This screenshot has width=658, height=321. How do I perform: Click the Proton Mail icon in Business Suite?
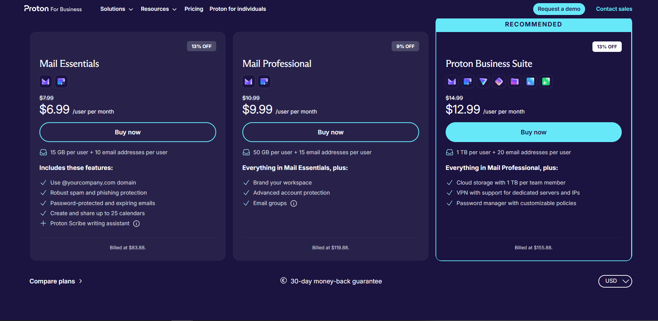coord(452,81)
